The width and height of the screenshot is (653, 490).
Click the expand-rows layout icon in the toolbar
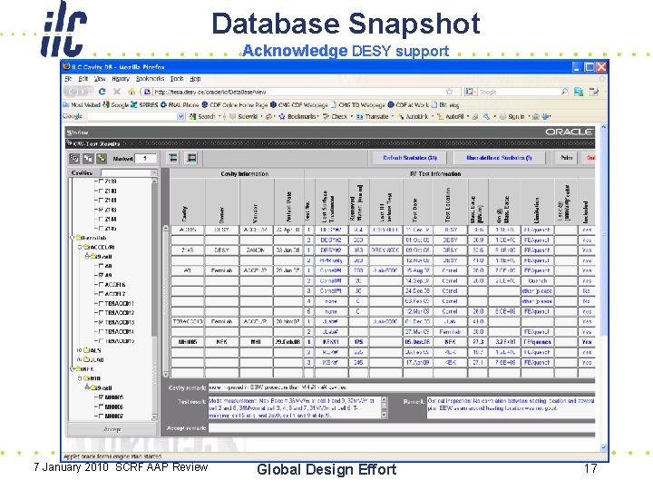pyautogui.click(x=173, y=158)
